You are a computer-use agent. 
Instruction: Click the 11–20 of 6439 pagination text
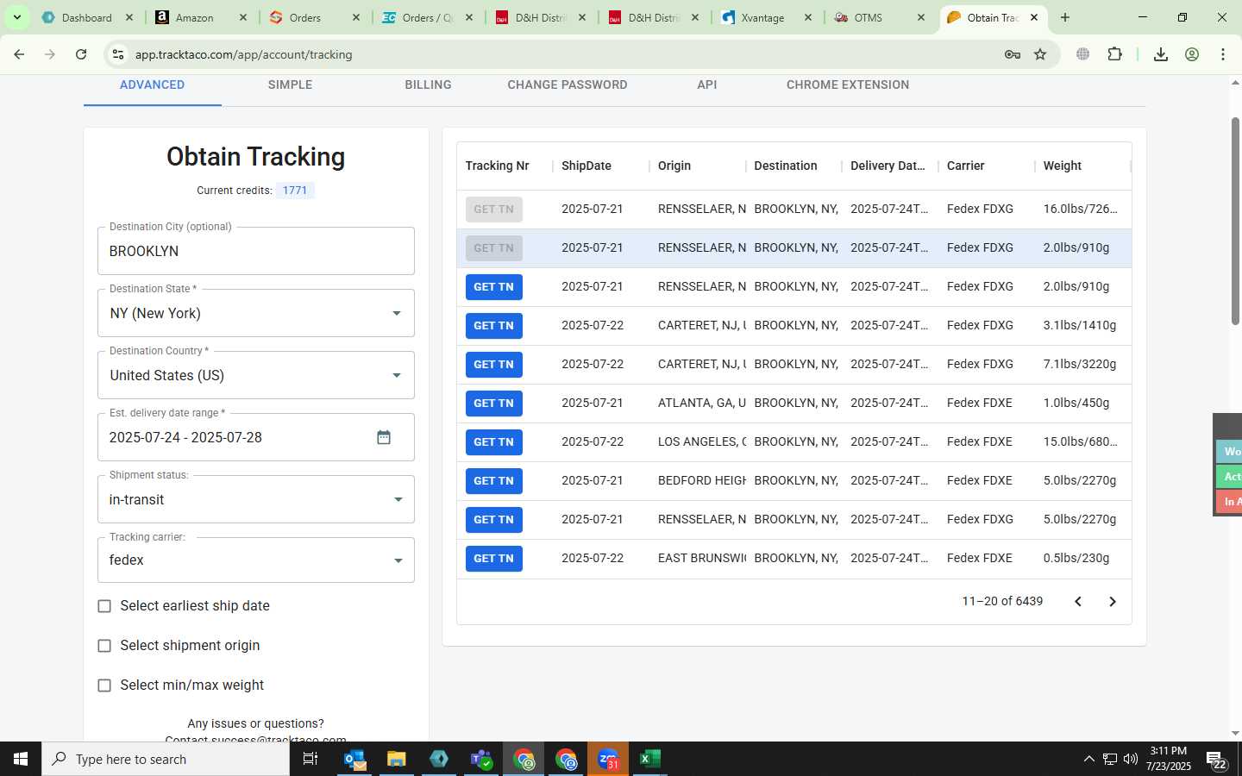(x=1002, y=601)
